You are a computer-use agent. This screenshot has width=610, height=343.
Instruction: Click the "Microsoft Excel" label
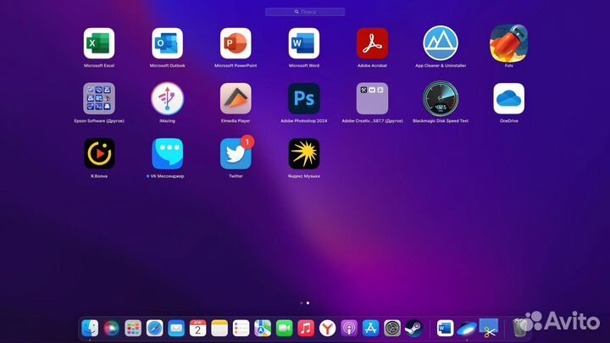[x=99, y=66]
